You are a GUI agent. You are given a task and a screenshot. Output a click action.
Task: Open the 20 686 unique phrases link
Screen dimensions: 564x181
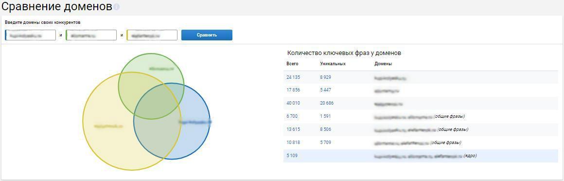327,103
